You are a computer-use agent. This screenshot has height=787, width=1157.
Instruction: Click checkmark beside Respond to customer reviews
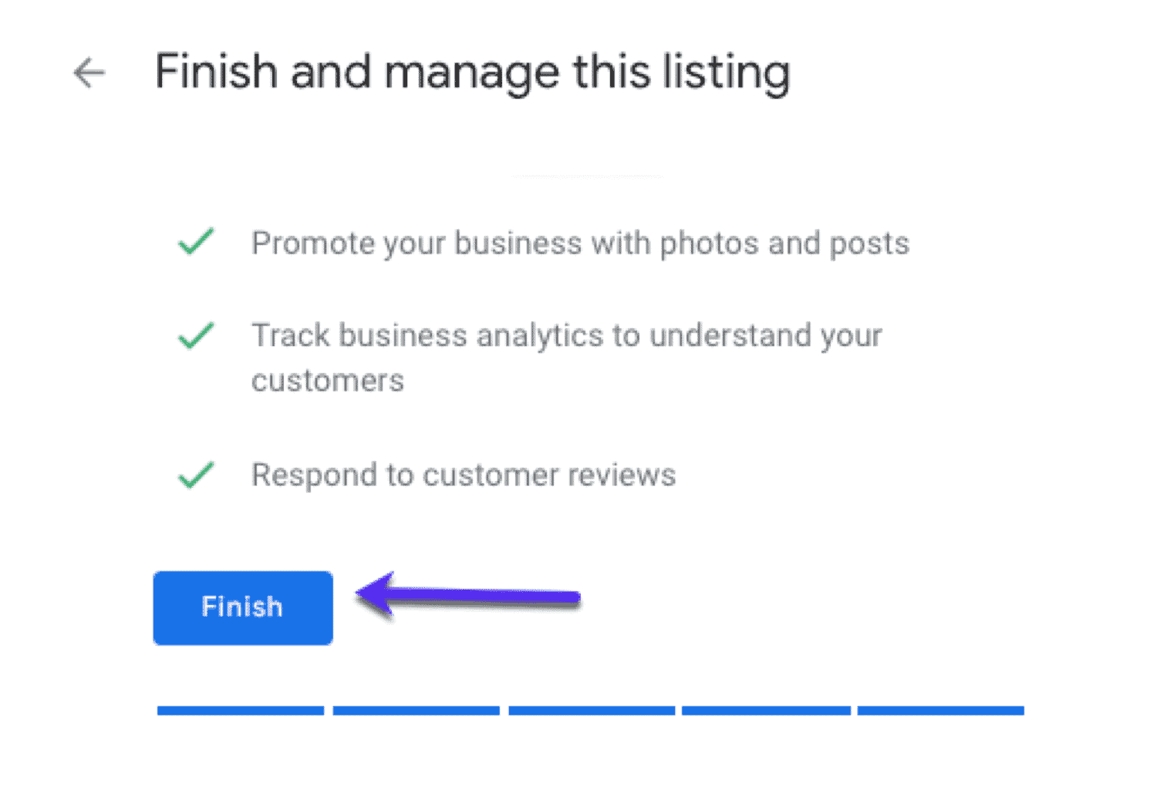point(196,475)
